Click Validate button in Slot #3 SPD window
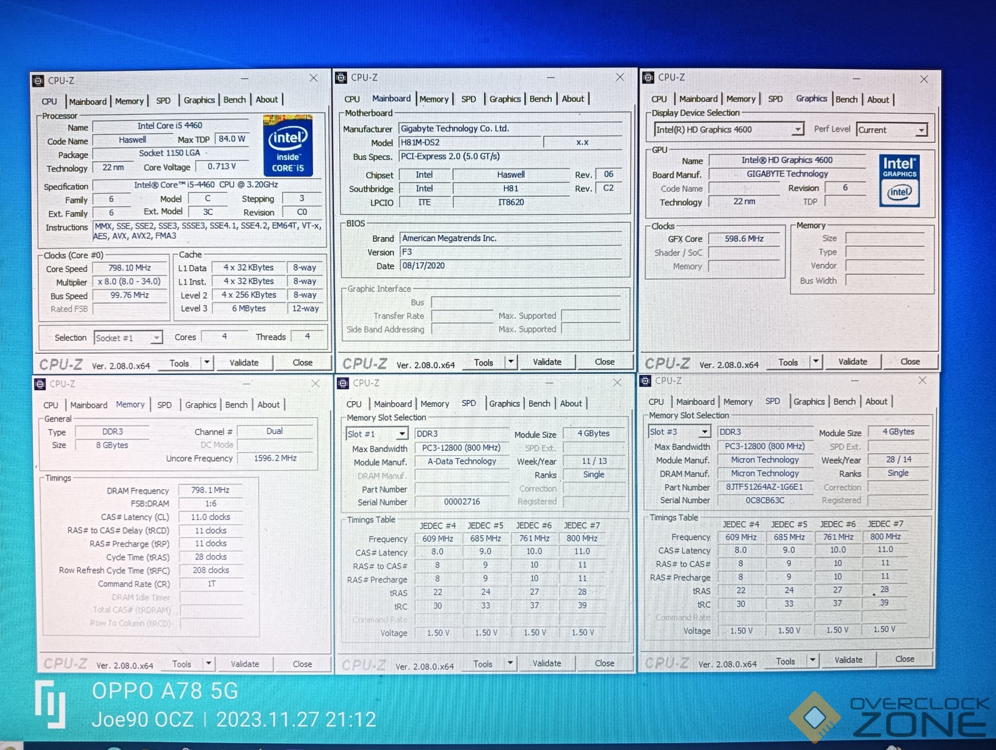Viewport: 996px width, 750px height. coord(848,659)
